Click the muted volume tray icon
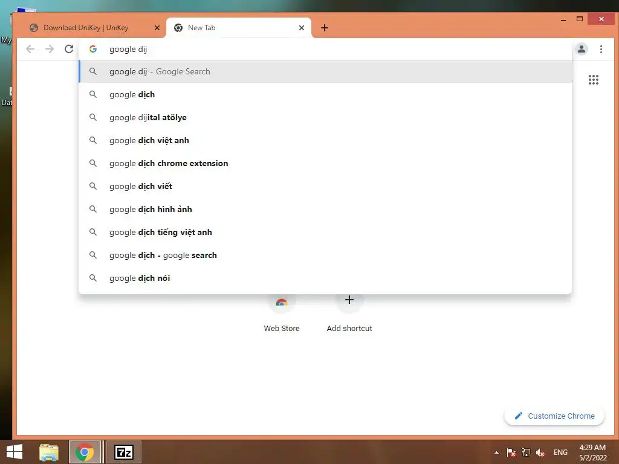The image size is (619, 464). pos(540,453)
